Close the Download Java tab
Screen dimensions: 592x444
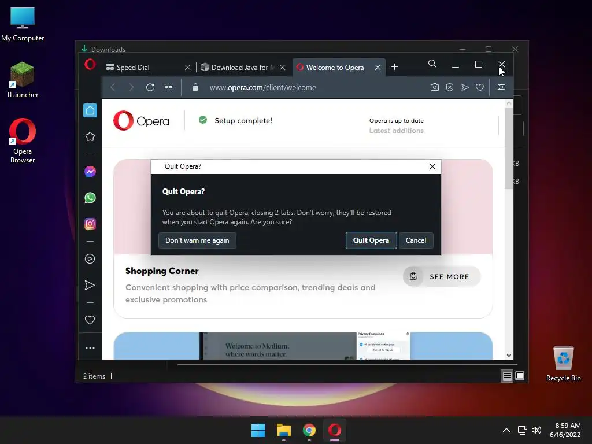[282, 67]
